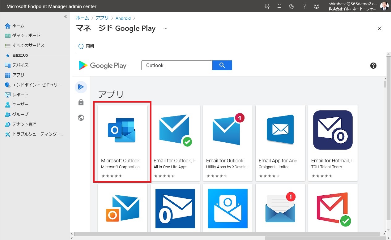Click into the Outlook search field
This screenshot has width=391, height=240.
tap(177, 65)
